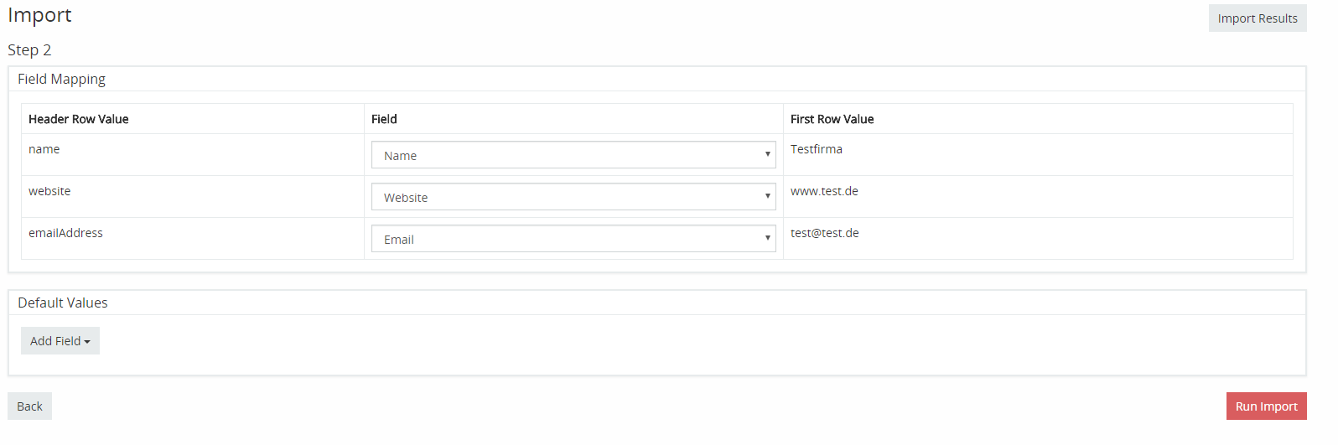
Task: Select the test@test.de first row value
Action: (824, 233)
